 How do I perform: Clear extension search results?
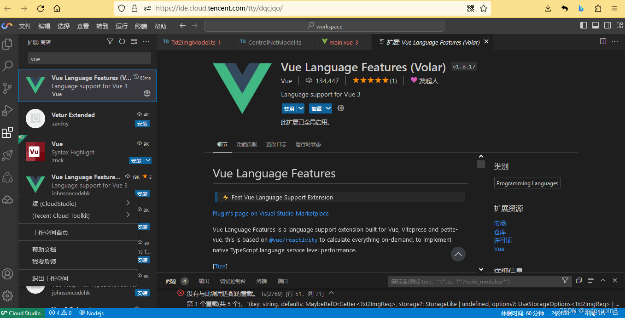coord(134,42)
